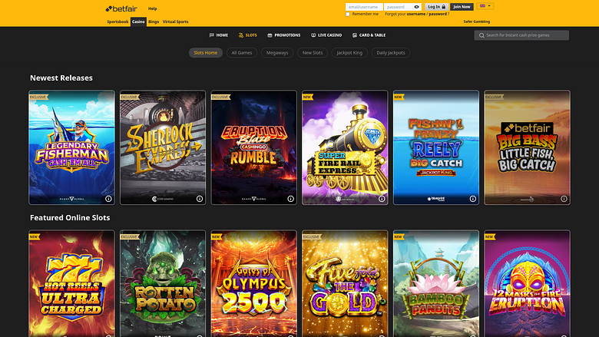The image size is (599, 337).
Task: Focus the password input field
Action: click(402, 7)
